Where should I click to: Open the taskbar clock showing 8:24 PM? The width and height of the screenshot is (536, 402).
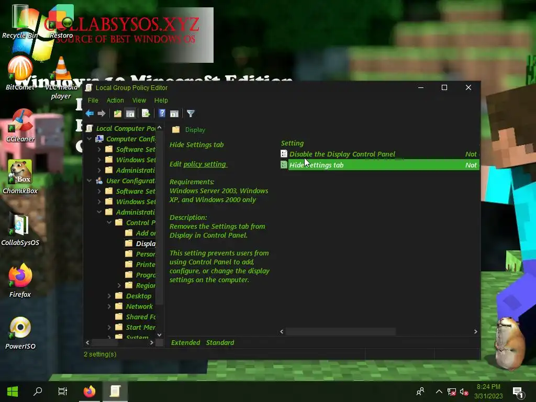pos(488,392)
